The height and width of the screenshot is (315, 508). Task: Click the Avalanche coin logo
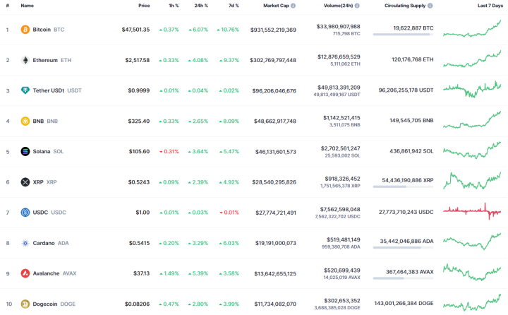click(x=25, y=273)
